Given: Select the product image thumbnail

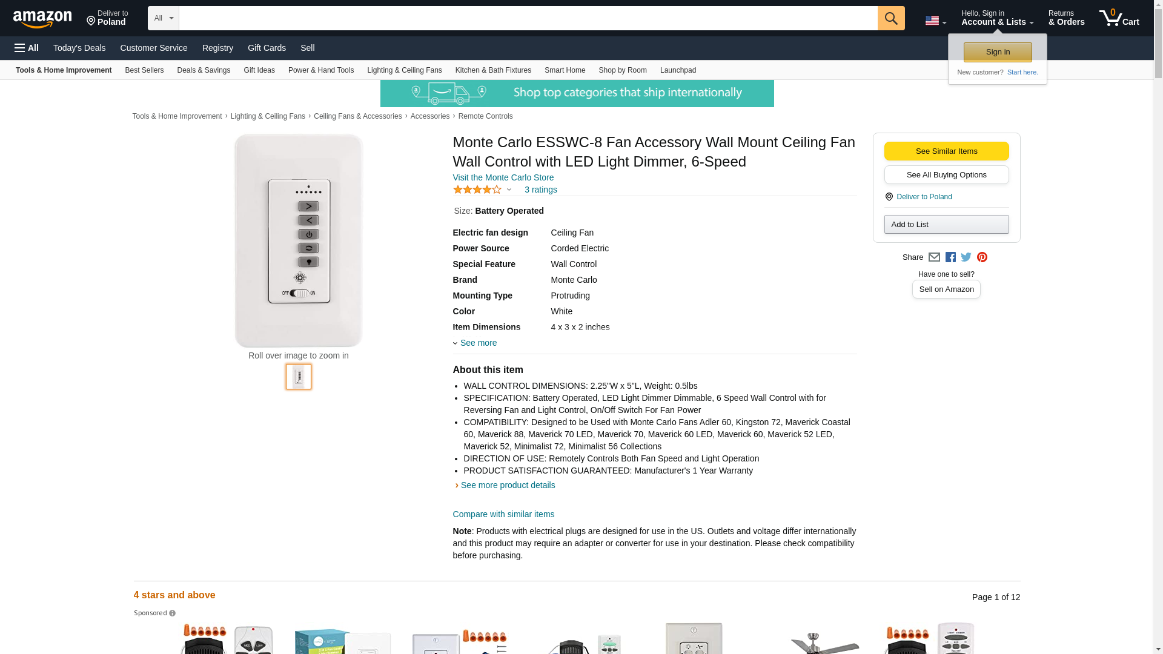Looking at the screenshot, I should point(299,377).
